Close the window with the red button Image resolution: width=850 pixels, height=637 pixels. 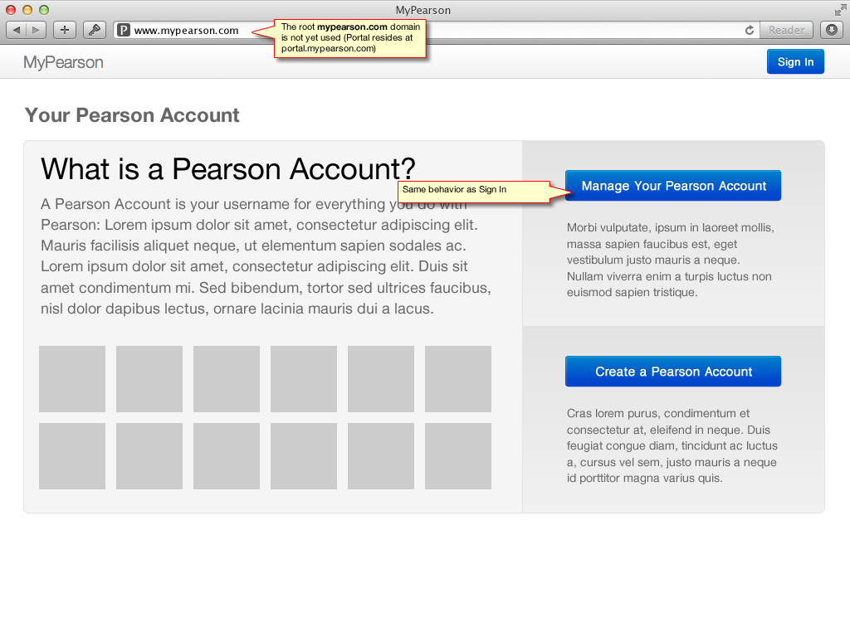coord(11,10)
